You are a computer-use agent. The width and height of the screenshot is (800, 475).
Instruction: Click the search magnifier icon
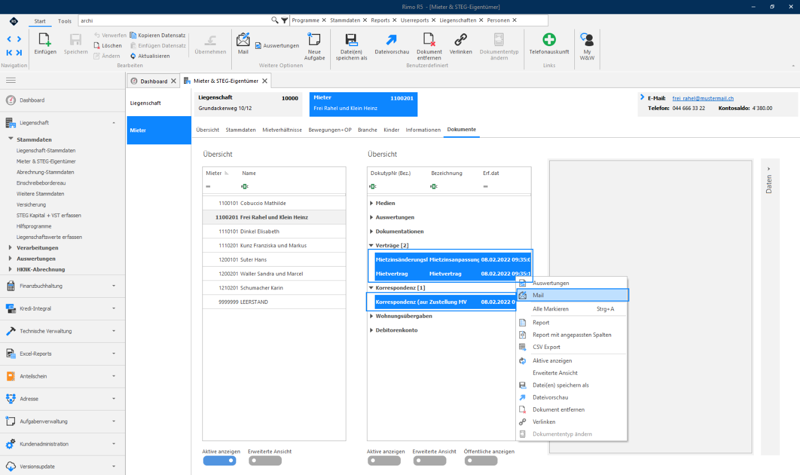coord(275,21)
